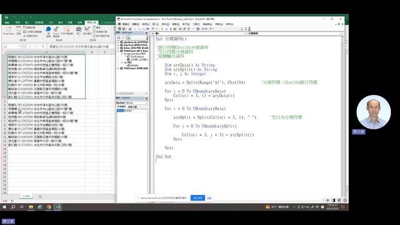
Task: Open the VBA Edit (編輯) menu
Action: click(136, 24)
